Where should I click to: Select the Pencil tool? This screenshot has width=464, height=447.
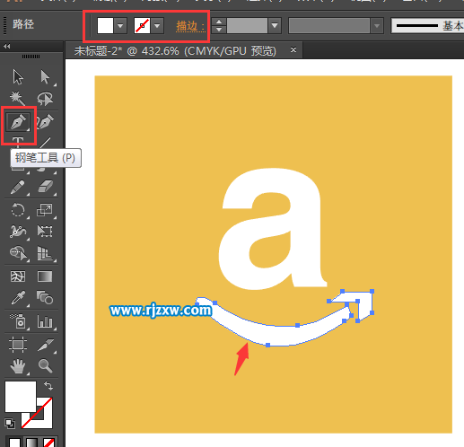click(18, 188)
